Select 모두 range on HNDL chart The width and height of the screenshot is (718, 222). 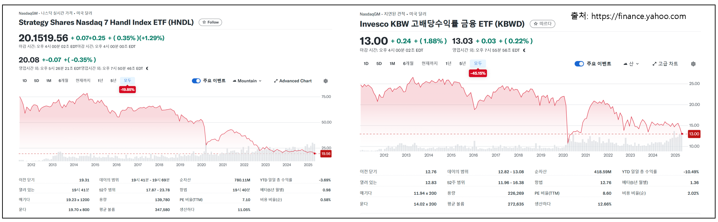tap(127, 81)
